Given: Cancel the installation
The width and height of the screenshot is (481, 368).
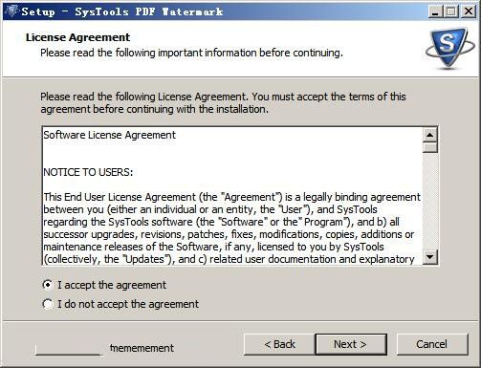Looking at the screenshot, I should [x=432, y=344].
